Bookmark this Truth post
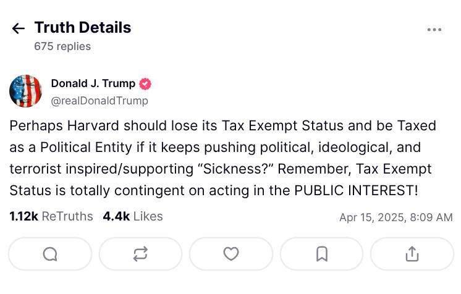Screen dimensions: 461x294 321,254
